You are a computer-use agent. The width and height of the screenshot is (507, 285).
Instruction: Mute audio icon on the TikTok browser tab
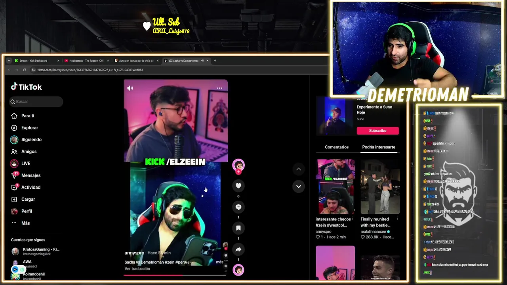pyautogui.click(x=202, y=61)
